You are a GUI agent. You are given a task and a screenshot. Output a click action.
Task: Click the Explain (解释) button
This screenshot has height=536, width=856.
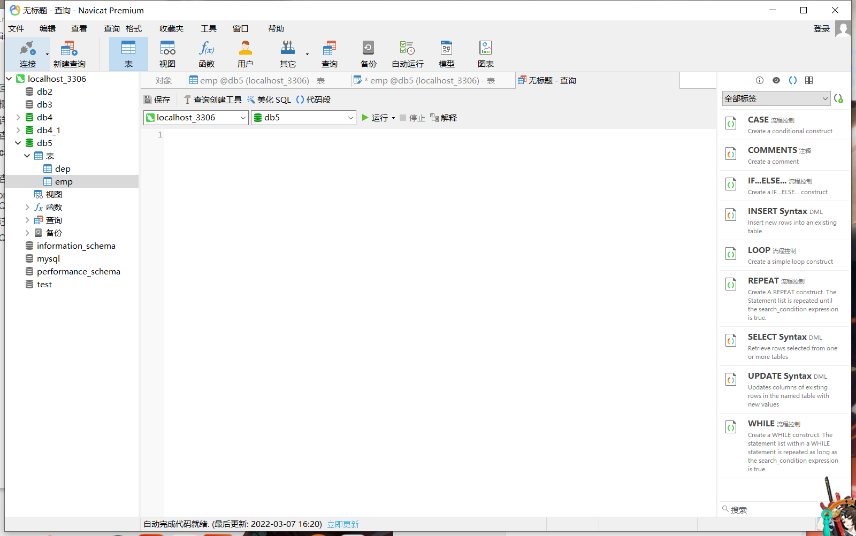pyautogui.click(x=444, y=118)
